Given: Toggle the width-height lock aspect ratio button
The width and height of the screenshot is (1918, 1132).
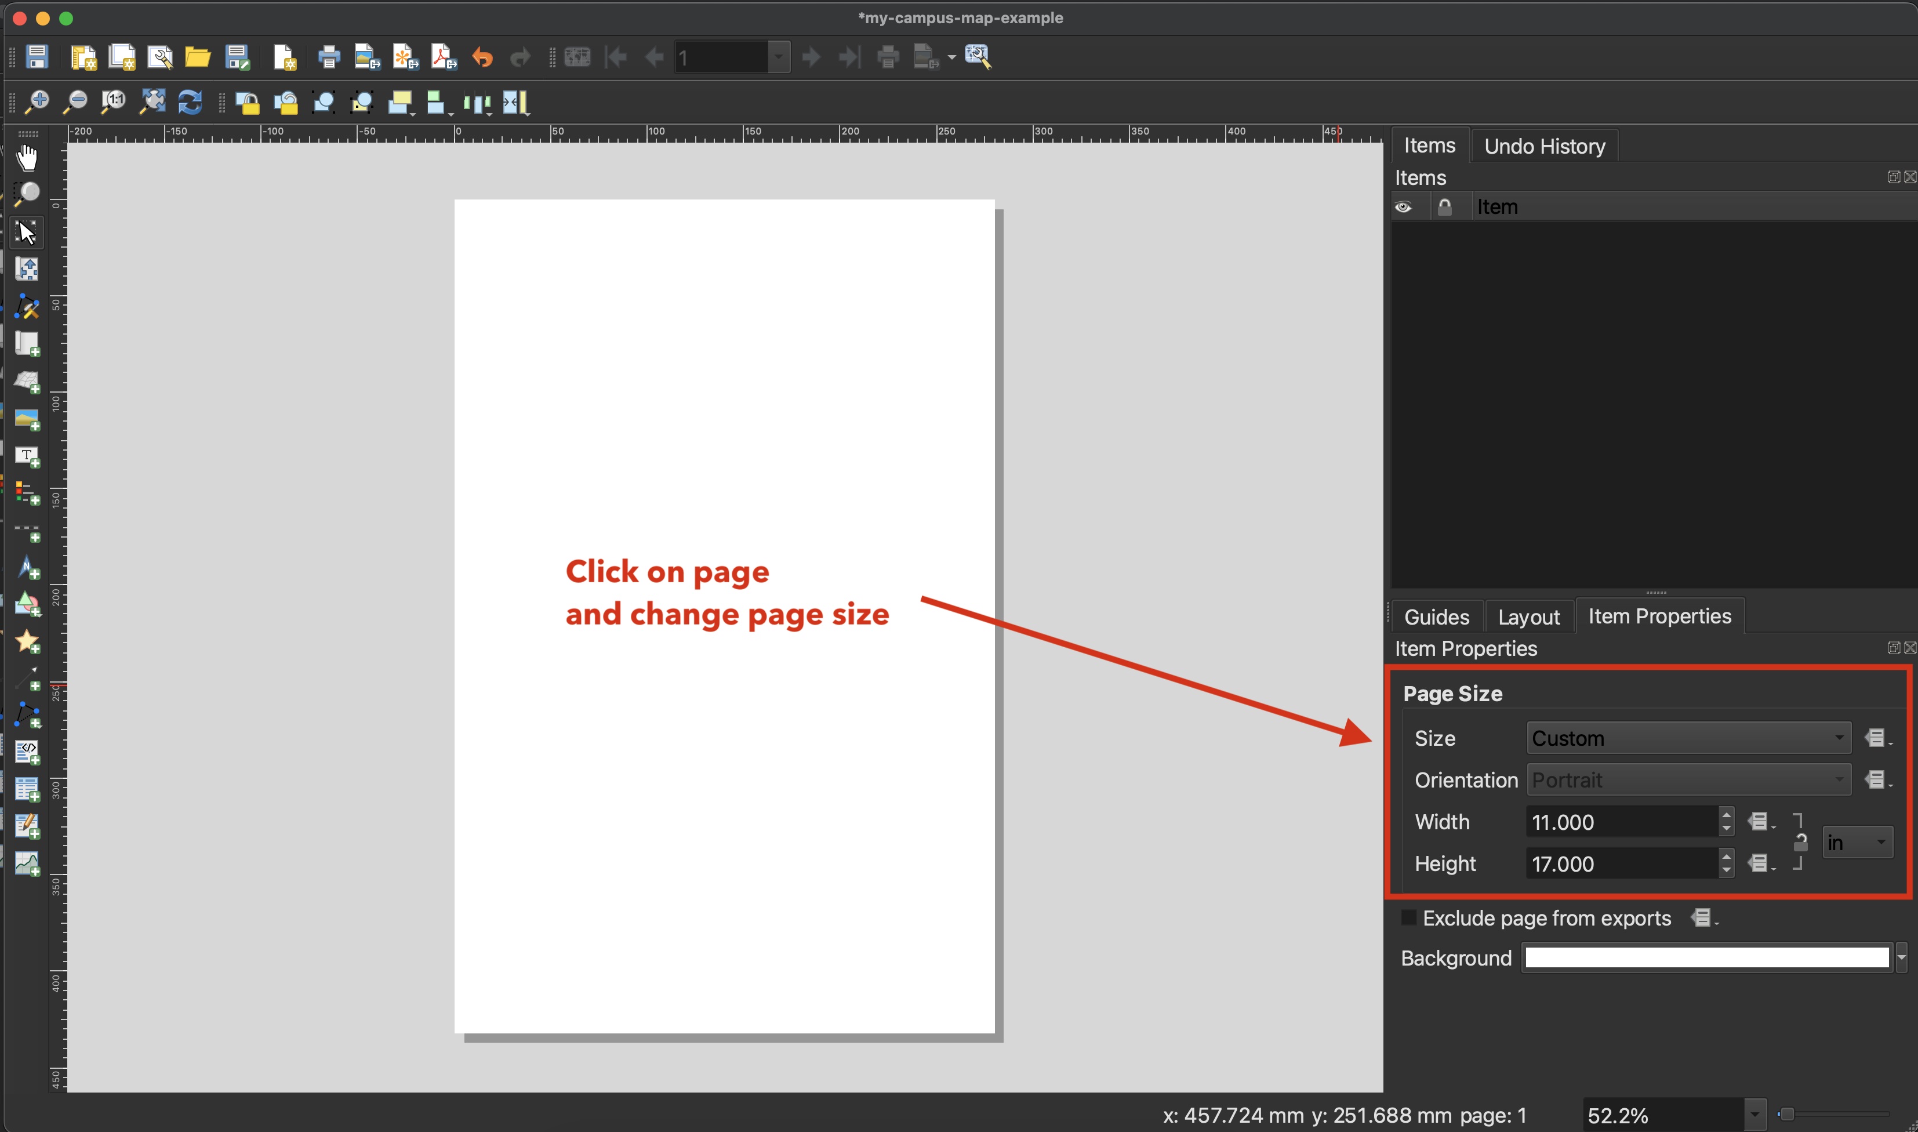Looking at the screenshot, I should [x=1800, y=842].
